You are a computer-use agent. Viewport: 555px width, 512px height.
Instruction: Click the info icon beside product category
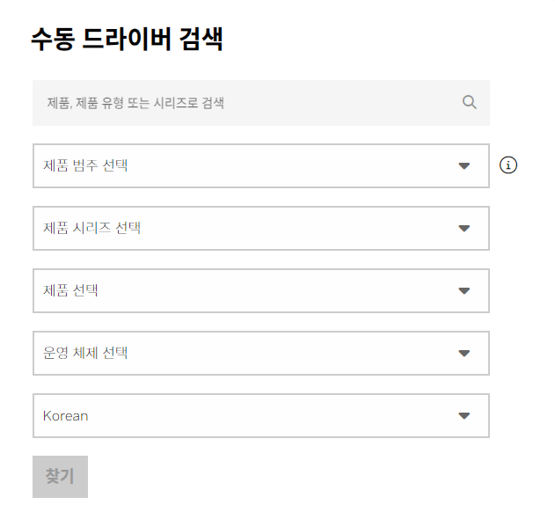tap(508, 165)
